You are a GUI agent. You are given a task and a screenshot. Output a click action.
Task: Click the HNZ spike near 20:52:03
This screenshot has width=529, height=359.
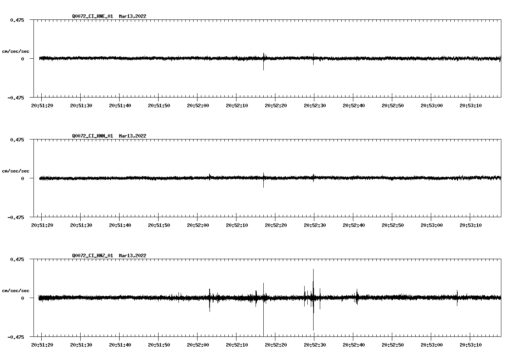[210, 300]
